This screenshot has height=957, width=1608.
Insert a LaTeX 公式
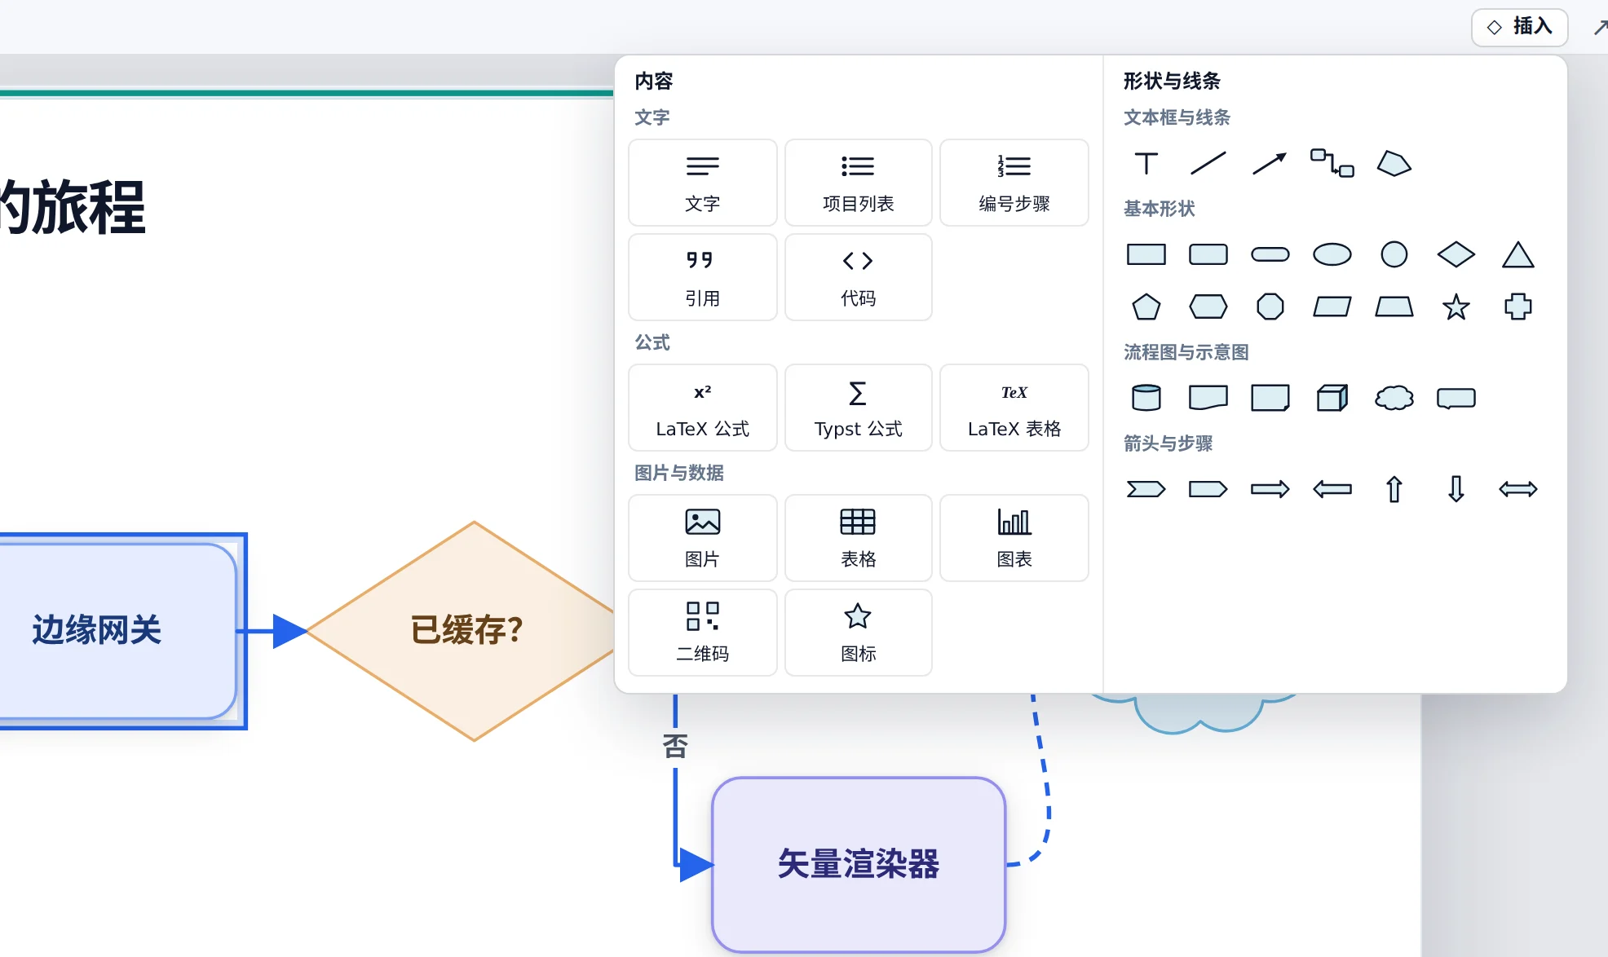(702, 408)
